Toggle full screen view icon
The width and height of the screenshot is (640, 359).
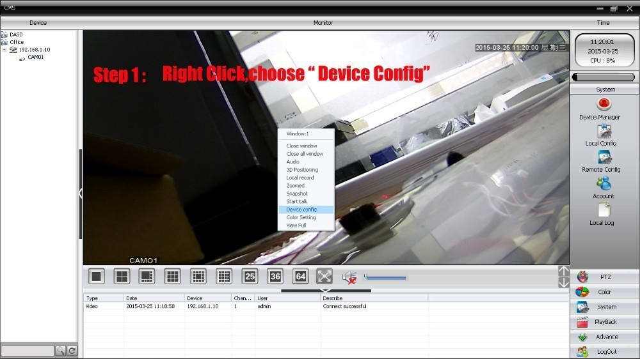324,276
